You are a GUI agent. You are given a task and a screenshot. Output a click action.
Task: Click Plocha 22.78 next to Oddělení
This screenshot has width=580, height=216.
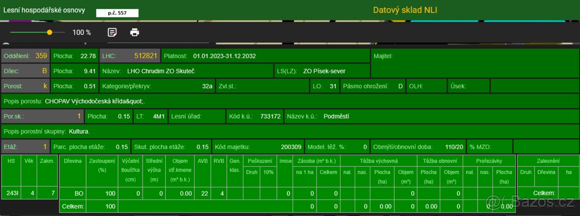pos(74,56)
